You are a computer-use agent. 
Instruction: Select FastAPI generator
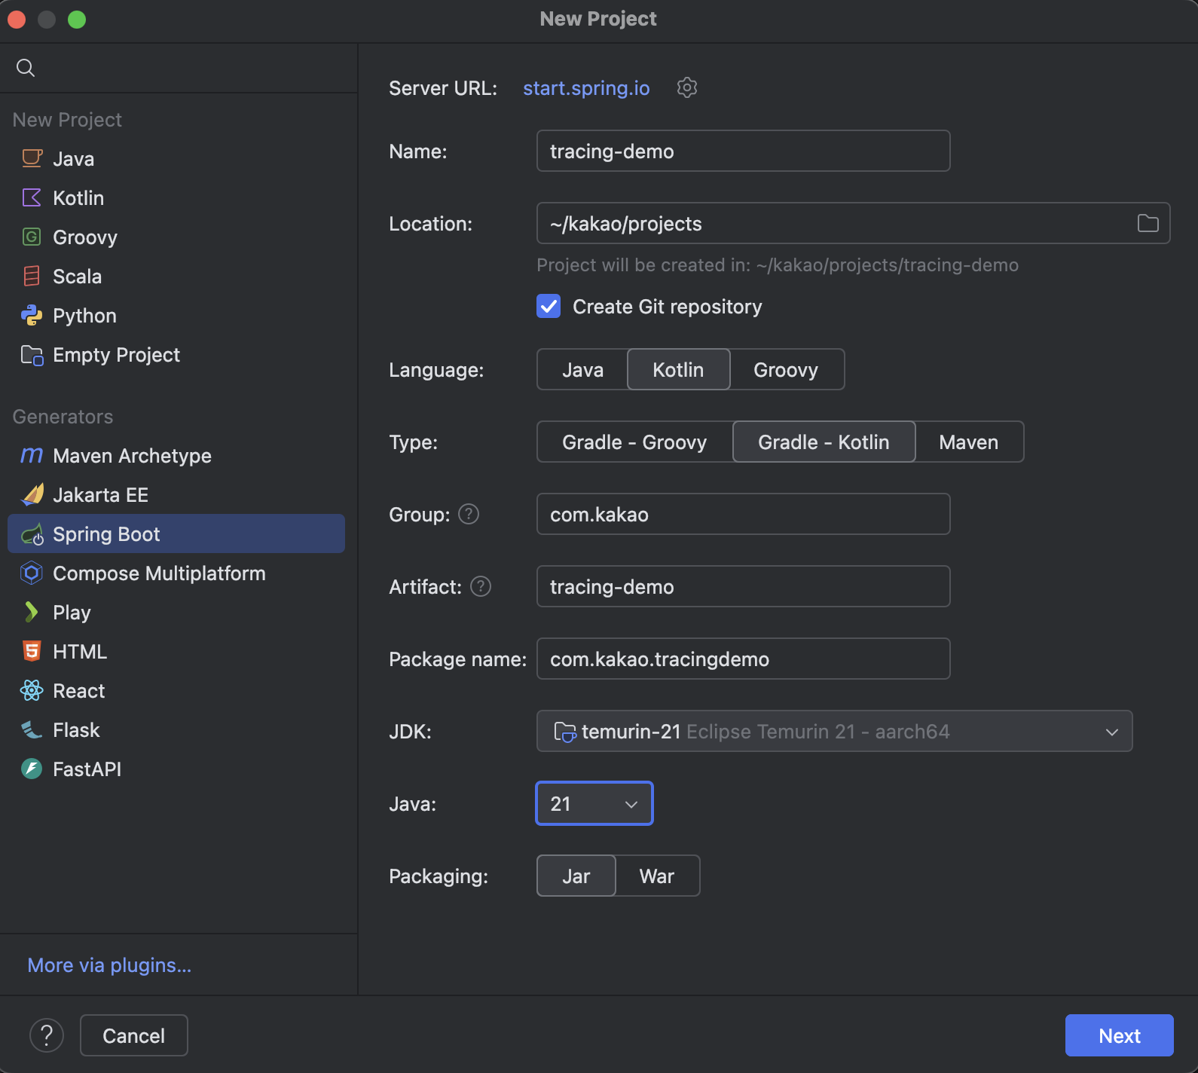coord(176,769)
